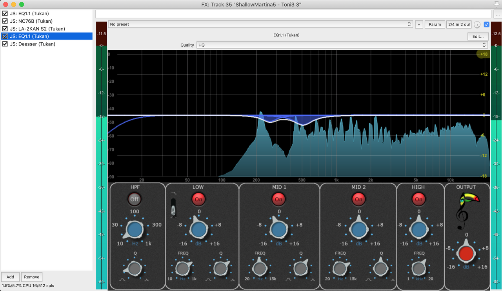This screenshot has width=502, height=291.
Task: Disable the MID 2 band On button
Action: [x=358, y=199]
